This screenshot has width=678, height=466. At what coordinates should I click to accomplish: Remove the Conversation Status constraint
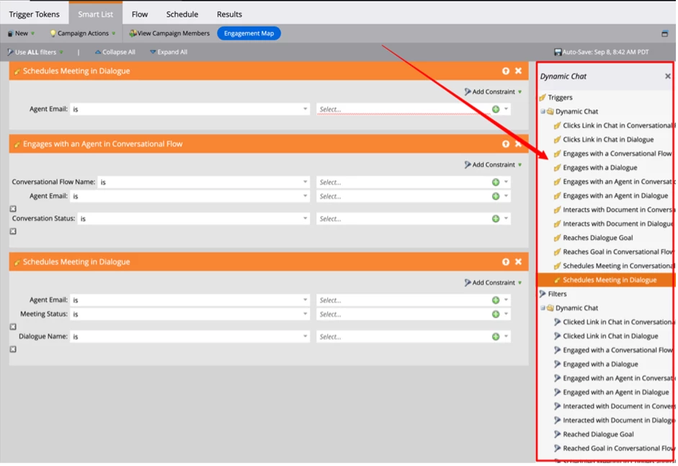(x=14, y=232)
